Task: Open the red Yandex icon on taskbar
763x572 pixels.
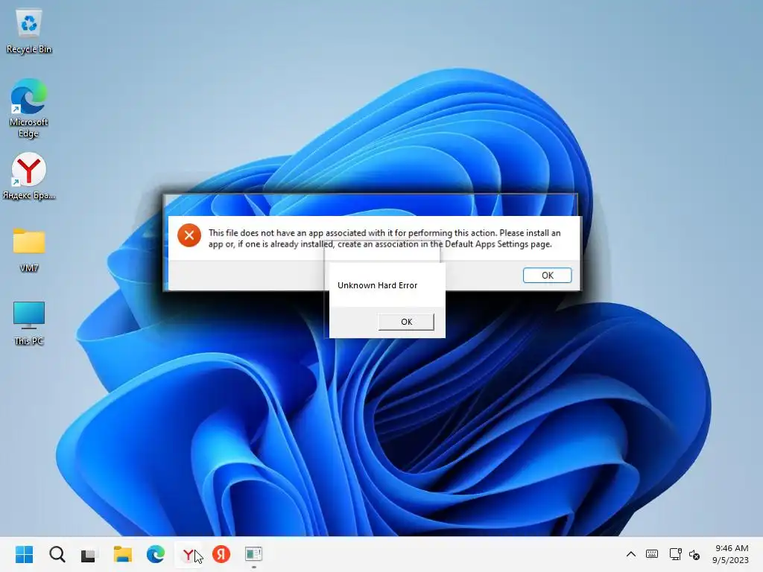Action: pyautogui.click(x=221, y=554)
